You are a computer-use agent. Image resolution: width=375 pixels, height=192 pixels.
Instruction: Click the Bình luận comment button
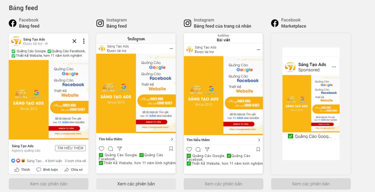tap(47, 169)
